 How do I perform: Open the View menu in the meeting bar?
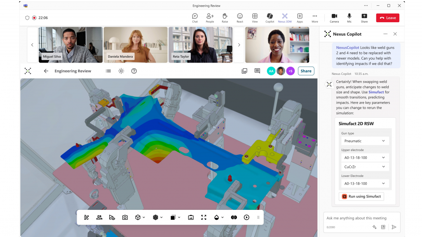pyautogui.click(x=255, y=17)
